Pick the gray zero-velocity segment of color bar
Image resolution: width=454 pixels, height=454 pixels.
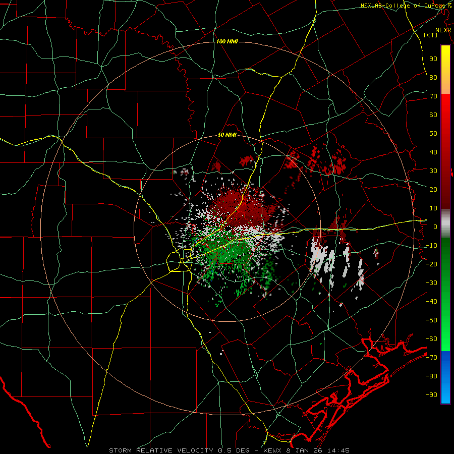click(x=445, y=223)
